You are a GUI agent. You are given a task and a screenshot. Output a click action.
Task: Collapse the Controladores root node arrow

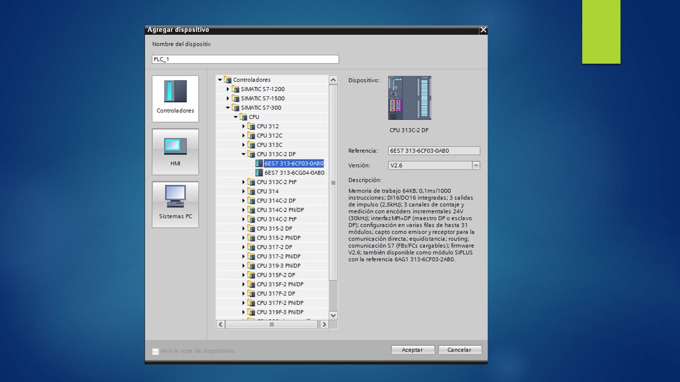pyautogui.click(x=220, y=80)
